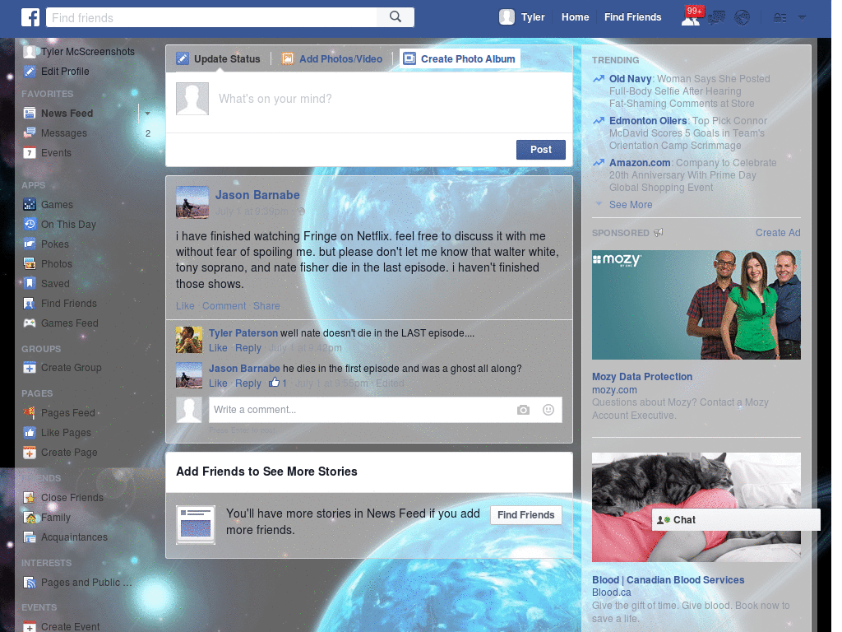Viewport: 842px width, 632px height.
Task: Open Old Navy trending topic
Action: (x=630, y=79)
